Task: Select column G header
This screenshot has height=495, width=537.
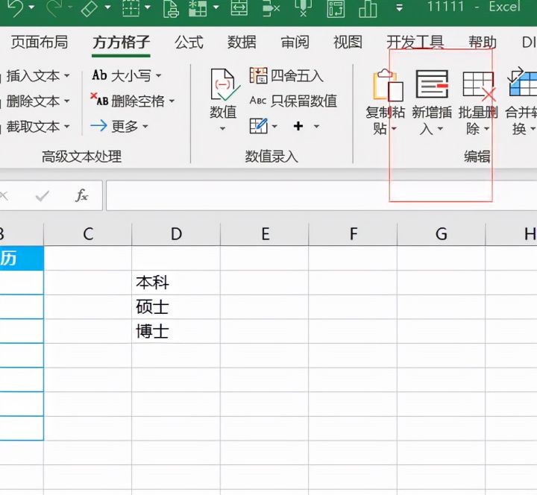Action: [x=441, y=234]
